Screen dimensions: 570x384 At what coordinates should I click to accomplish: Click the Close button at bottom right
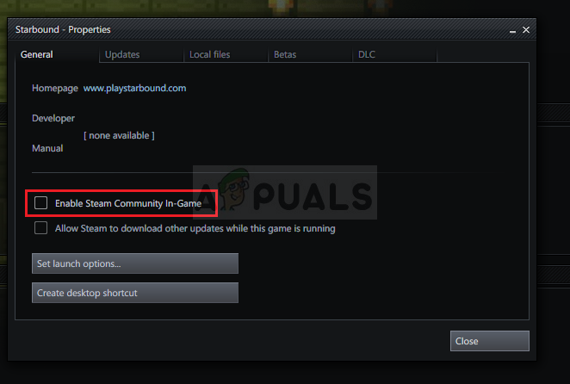point(490,341)
